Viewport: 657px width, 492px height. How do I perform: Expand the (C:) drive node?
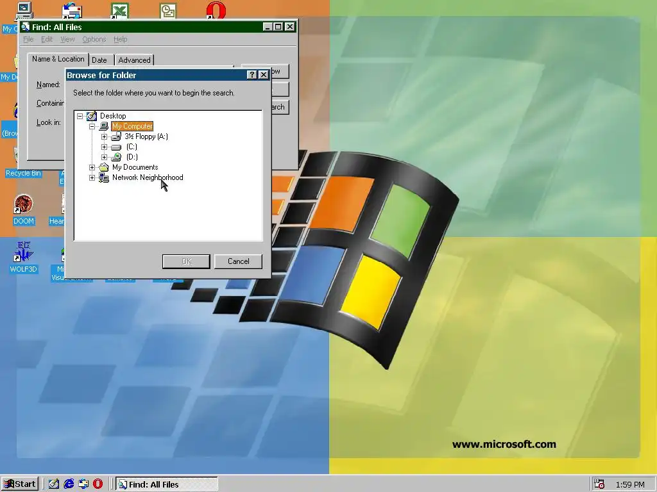(104, 147)
